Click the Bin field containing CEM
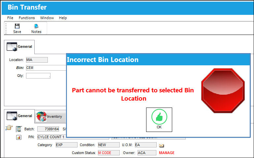The width and height of the screenshot is (254, 158). pos(46,68)
